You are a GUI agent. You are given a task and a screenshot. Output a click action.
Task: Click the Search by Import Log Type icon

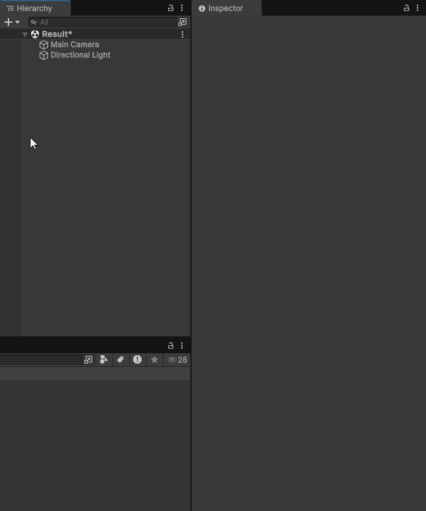(137, 360)
